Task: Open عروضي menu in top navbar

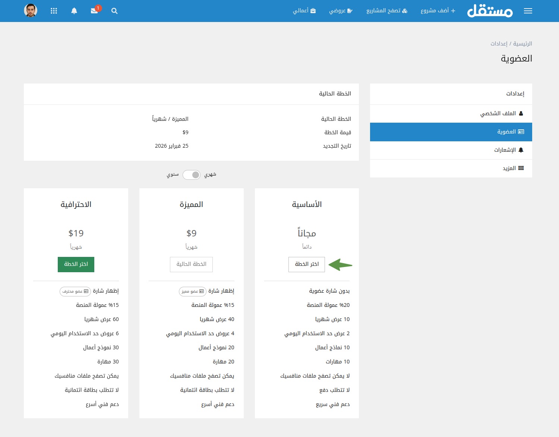Action: coord(341,11)
